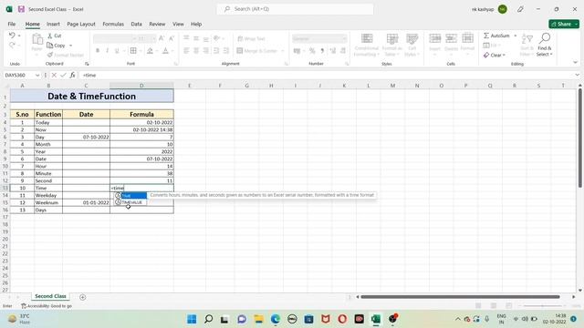Viewport: 584px width, 328px height.
Task: Expand the formula bar chevron
Action: (577, 75)
